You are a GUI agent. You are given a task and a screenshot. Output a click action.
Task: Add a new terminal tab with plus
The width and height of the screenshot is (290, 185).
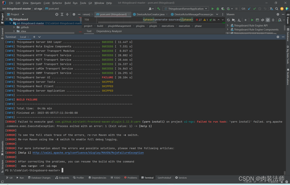pos(34,37)
